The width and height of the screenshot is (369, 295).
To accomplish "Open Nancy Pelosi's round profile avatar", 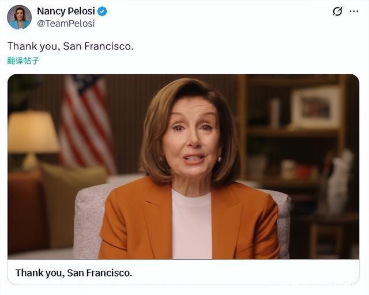I will pos(19,17).
